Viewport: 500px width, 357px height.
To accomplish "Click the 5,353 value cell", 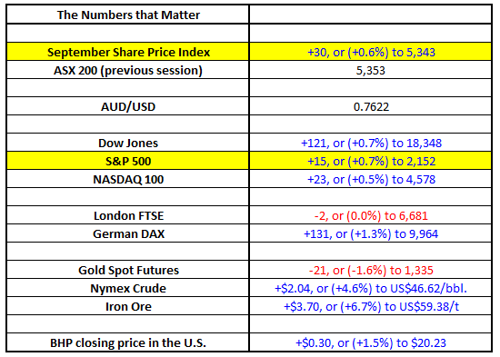I will (x=371, y=70).
